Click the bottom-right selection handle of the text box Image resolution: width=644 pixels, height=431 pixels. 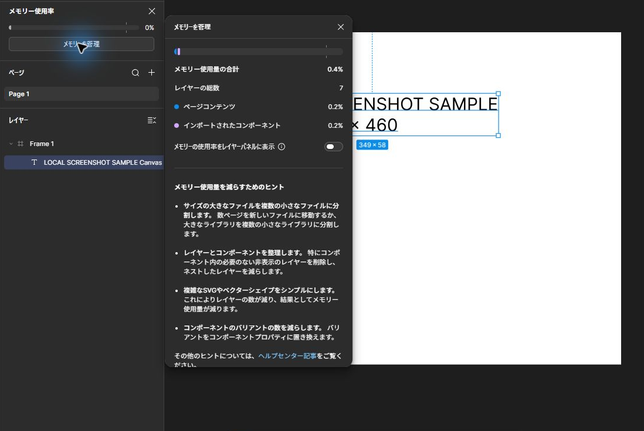(x=498, y=135)
